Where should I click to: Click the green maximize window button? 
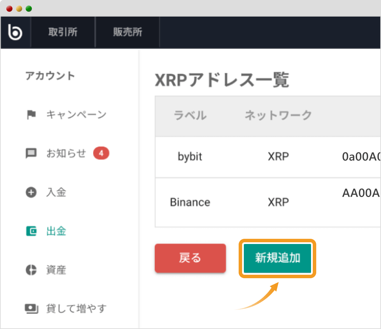tap(29, 9)
